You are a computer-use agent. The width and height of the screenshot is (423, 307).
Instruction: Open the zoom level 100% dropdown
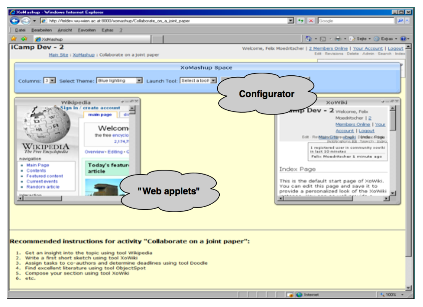(402, 294)
